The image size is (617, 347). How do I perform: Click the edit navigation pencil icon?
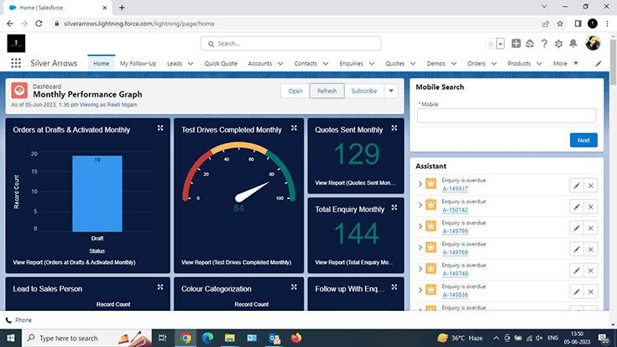pos(598,63)
